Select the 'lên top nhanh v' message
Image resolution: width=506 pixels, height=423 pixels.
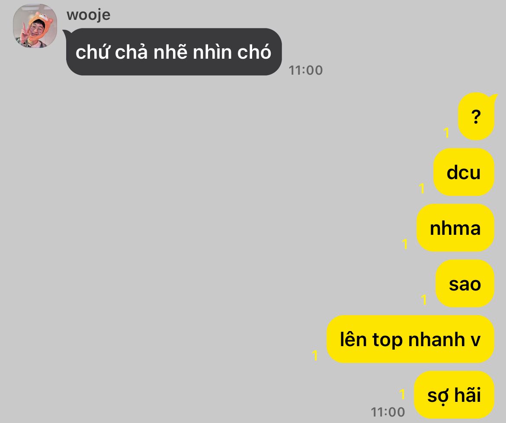point(410,339)
